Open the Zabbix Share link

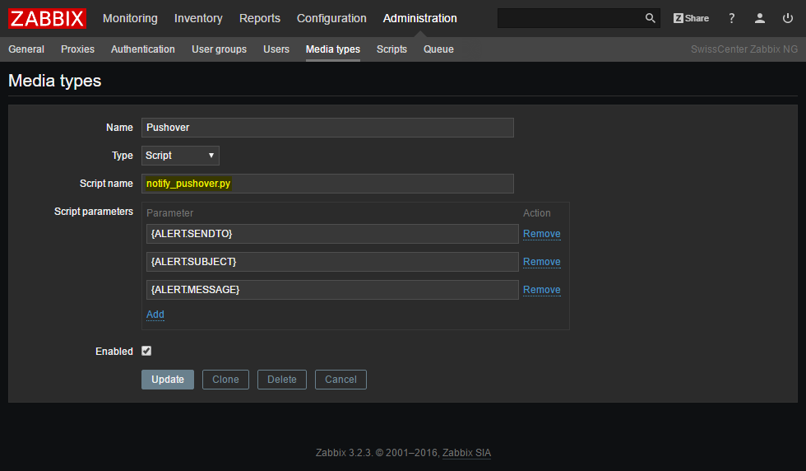(691, 19)
